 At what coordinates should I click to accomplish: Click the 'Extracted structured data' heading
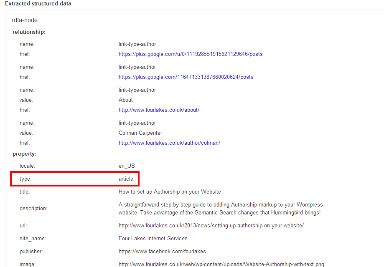pyautogui.click(x=38, y=4)
